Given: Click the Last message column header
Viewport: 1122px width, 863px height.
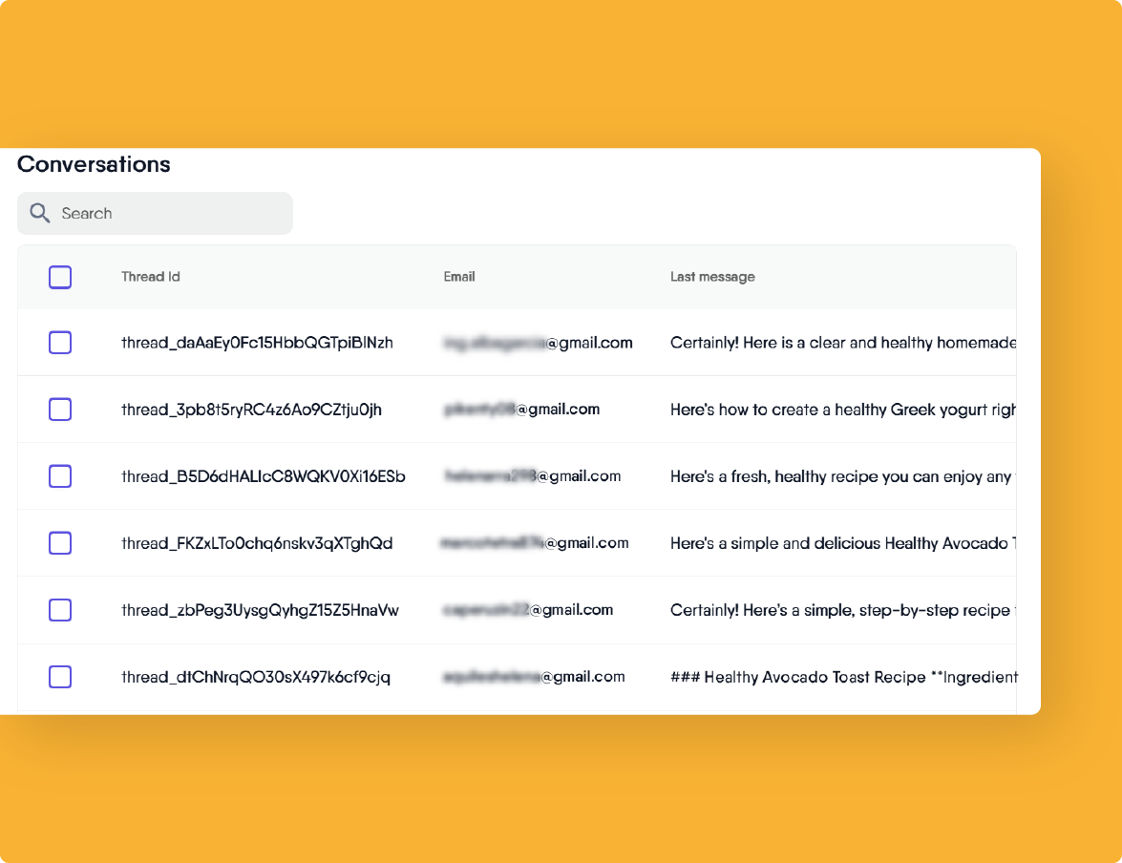Looking at the screenshot, I should click(x=712, y=277).
